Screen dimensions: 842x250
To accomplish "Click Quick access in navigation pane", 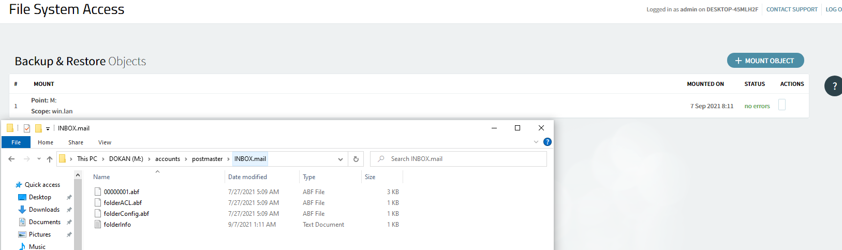I will tap(42, 185).
